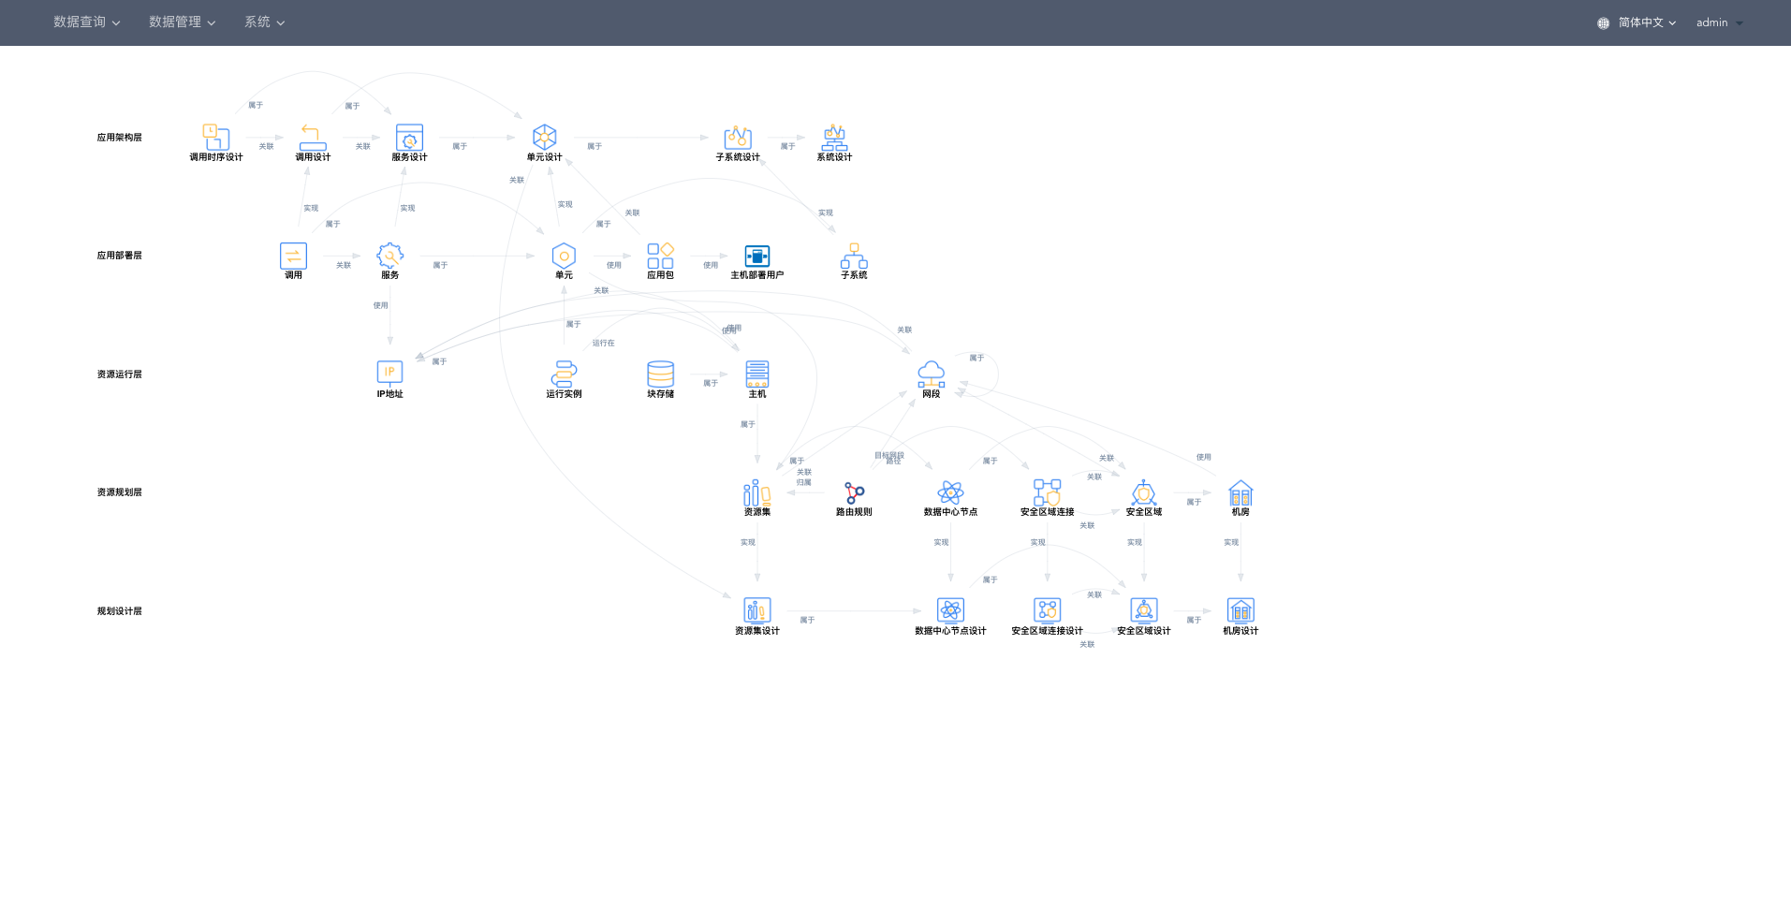Image resolution: width=1791 pixels, height=910 pixels.
Task: Select the IP地址 node icon
Action: [389, 374]
